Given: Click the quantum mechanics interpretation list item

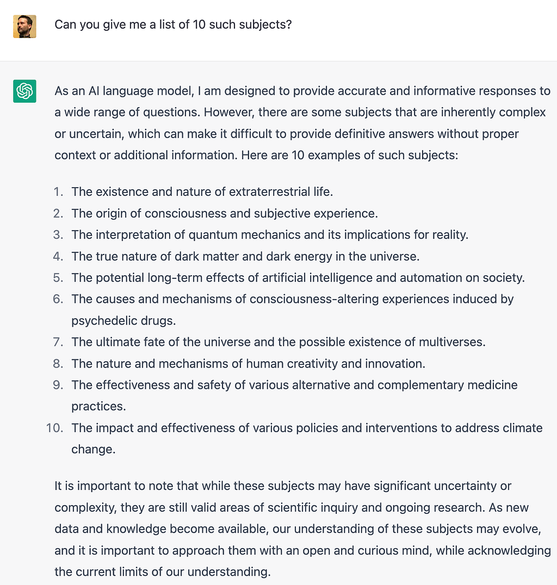Looking at the screenshot, I should coord(270,235).
